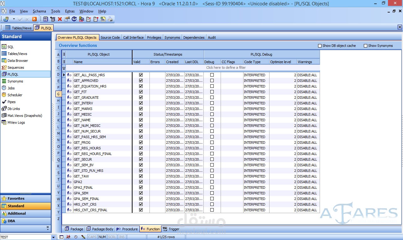This screenshot has width=403, height=240.
Task: Toggle Debug checkbox for HRS_CNT_CRS_FINAL
Action: click(x=212, y=210)
